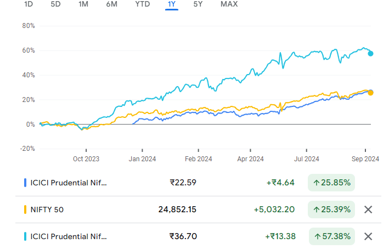Open the NIFTY 50 index row

tap(47, 210)
